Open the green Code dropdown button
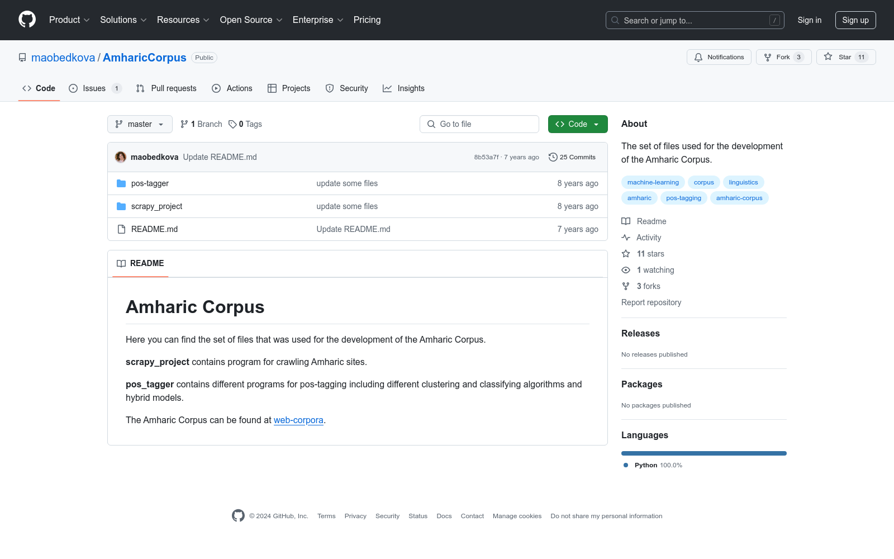 pos(578,124)
